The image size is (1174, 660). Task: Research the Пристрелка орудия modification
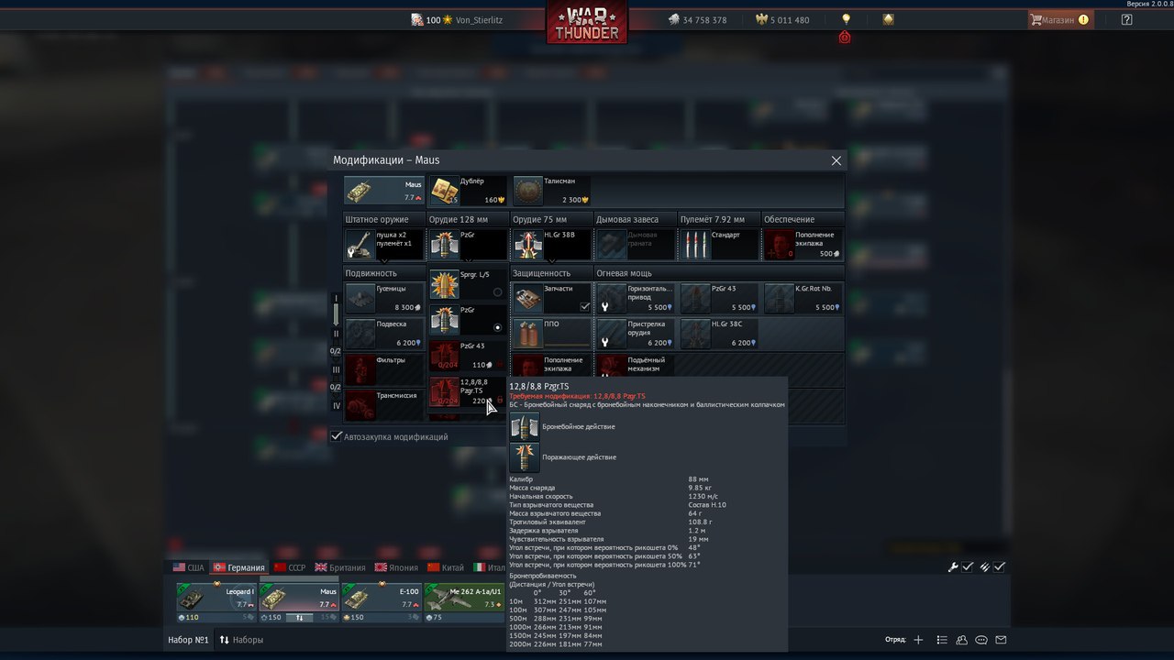(635, 334)
